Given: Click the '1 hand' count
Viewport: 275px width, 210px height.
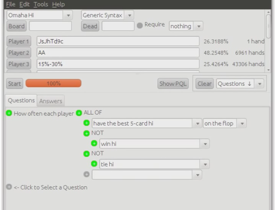Looking at the screenshot, I should (256, 42).
